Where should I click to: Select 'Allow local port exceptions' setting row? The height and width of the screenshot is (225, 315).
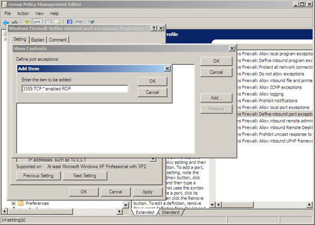coord(275,108)
